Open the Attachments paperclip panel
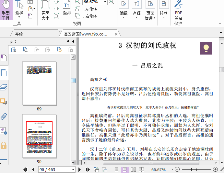Image resolution: width=224 pixels, height=173 pixels. coord(4,116)
